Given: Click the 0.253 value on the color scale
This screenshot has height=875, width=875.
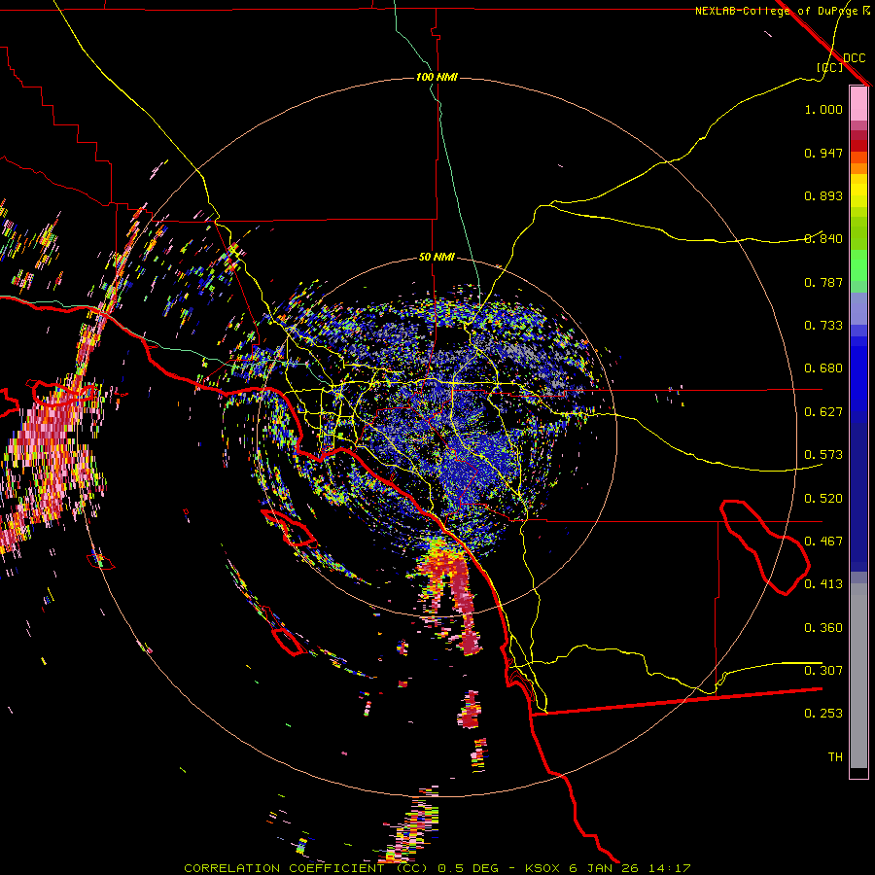Looking at the screenshot, I should tap(823, 714).
